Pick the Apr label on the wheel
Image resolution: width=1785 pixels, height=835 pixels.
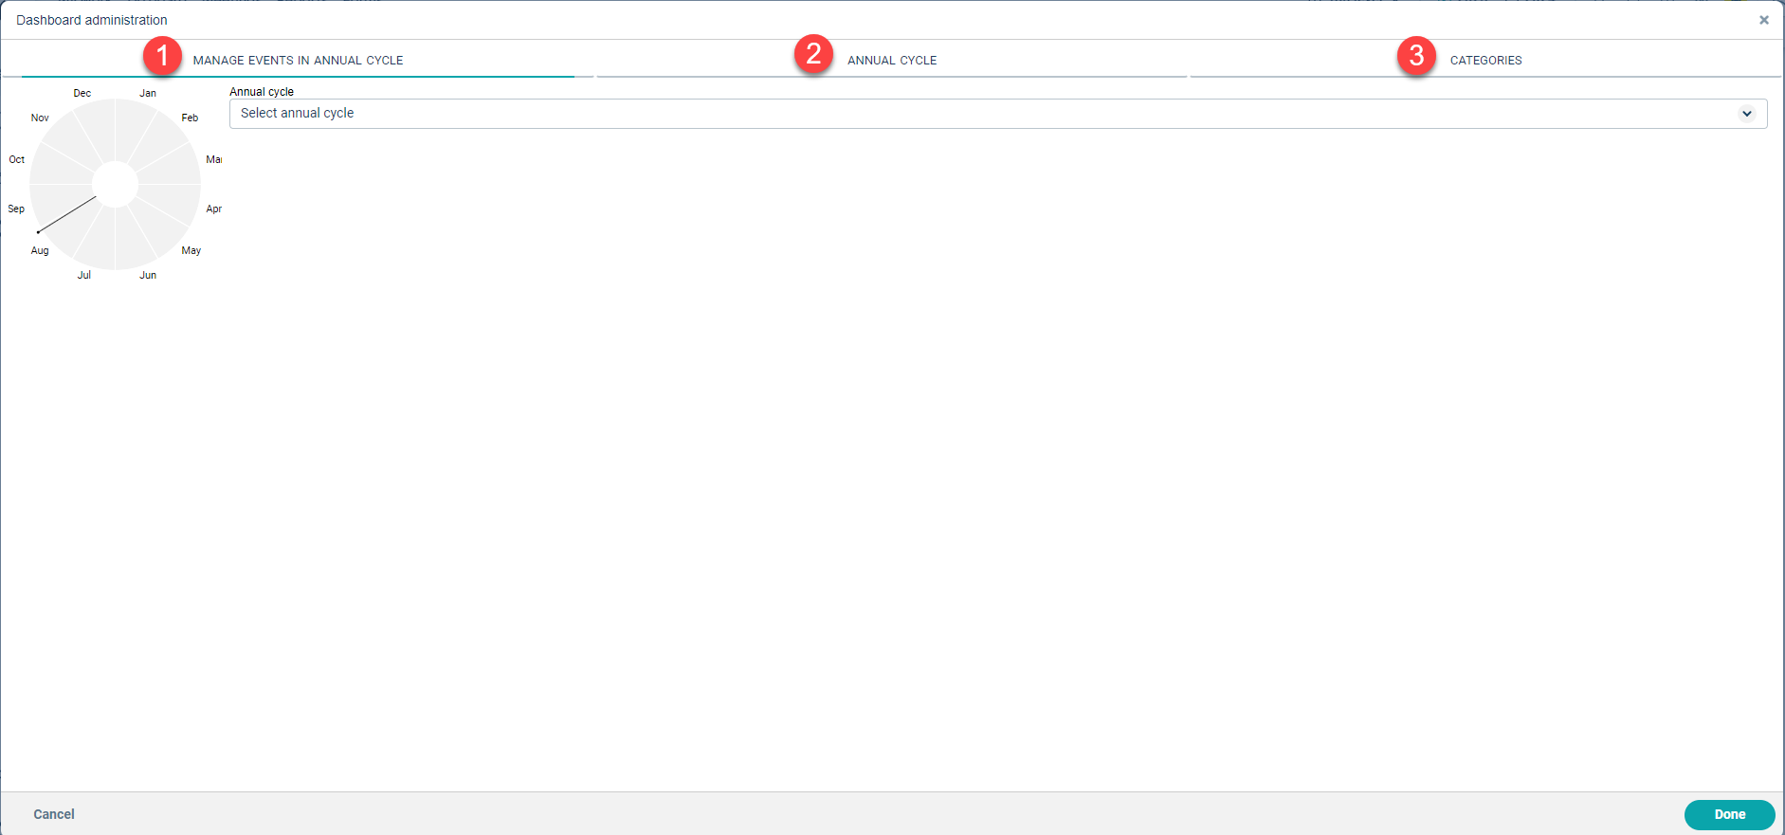point(213,209)
